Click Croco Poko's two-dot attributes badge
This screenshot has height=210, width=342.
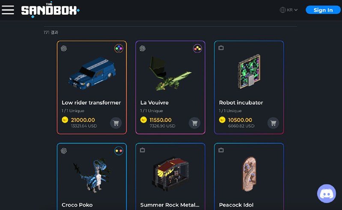pos(119,151)
